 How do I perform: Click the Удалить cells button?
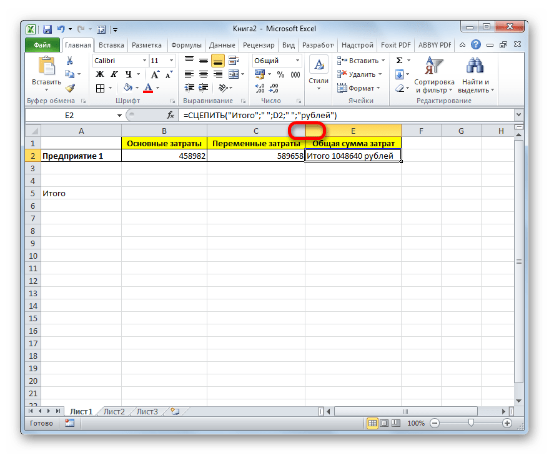(x=359, y=74)
